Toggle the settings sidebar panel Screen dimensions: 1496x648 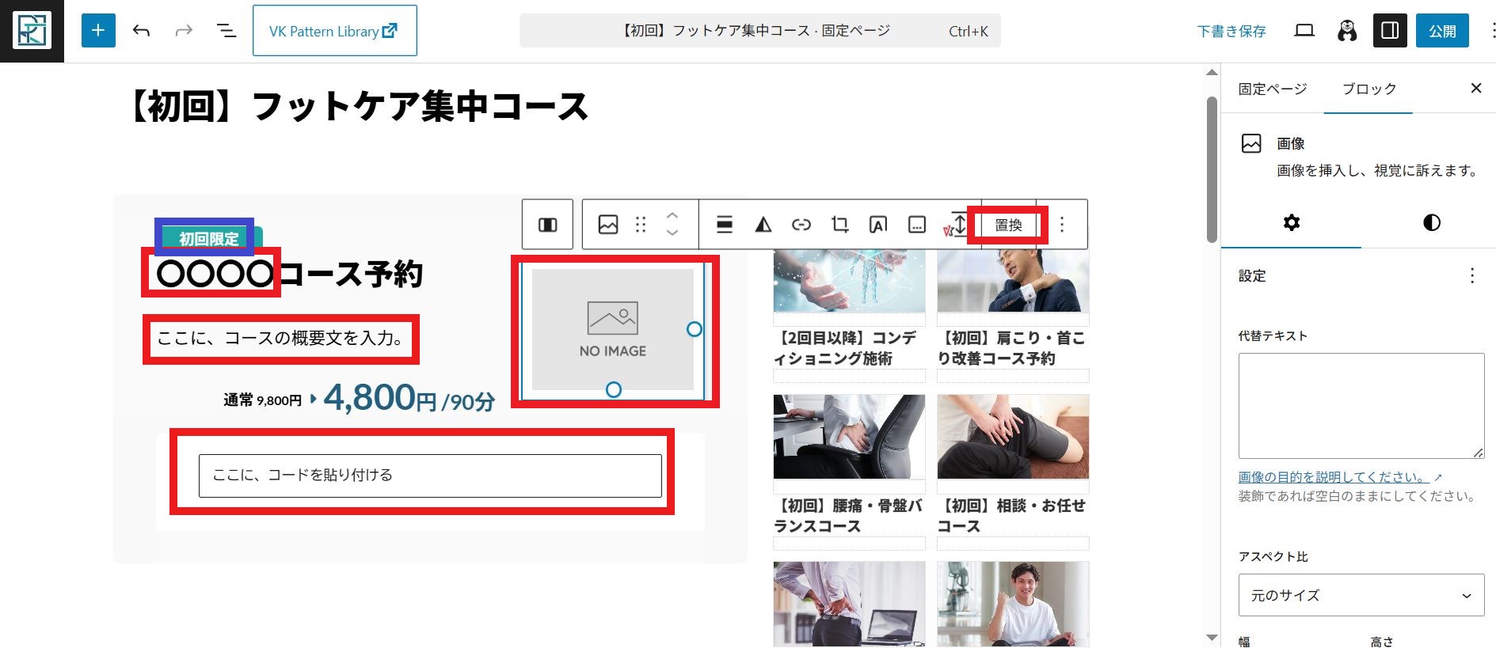[x=1389, y=31]
